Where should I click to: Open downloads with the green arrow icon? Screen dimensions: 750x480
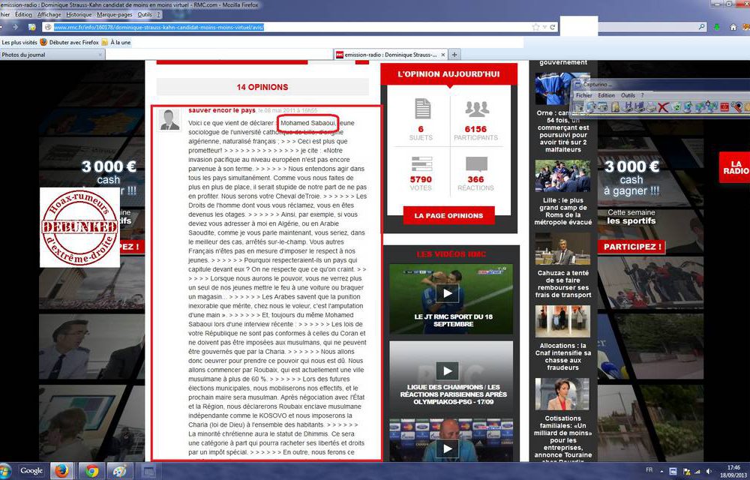point(716,27)
